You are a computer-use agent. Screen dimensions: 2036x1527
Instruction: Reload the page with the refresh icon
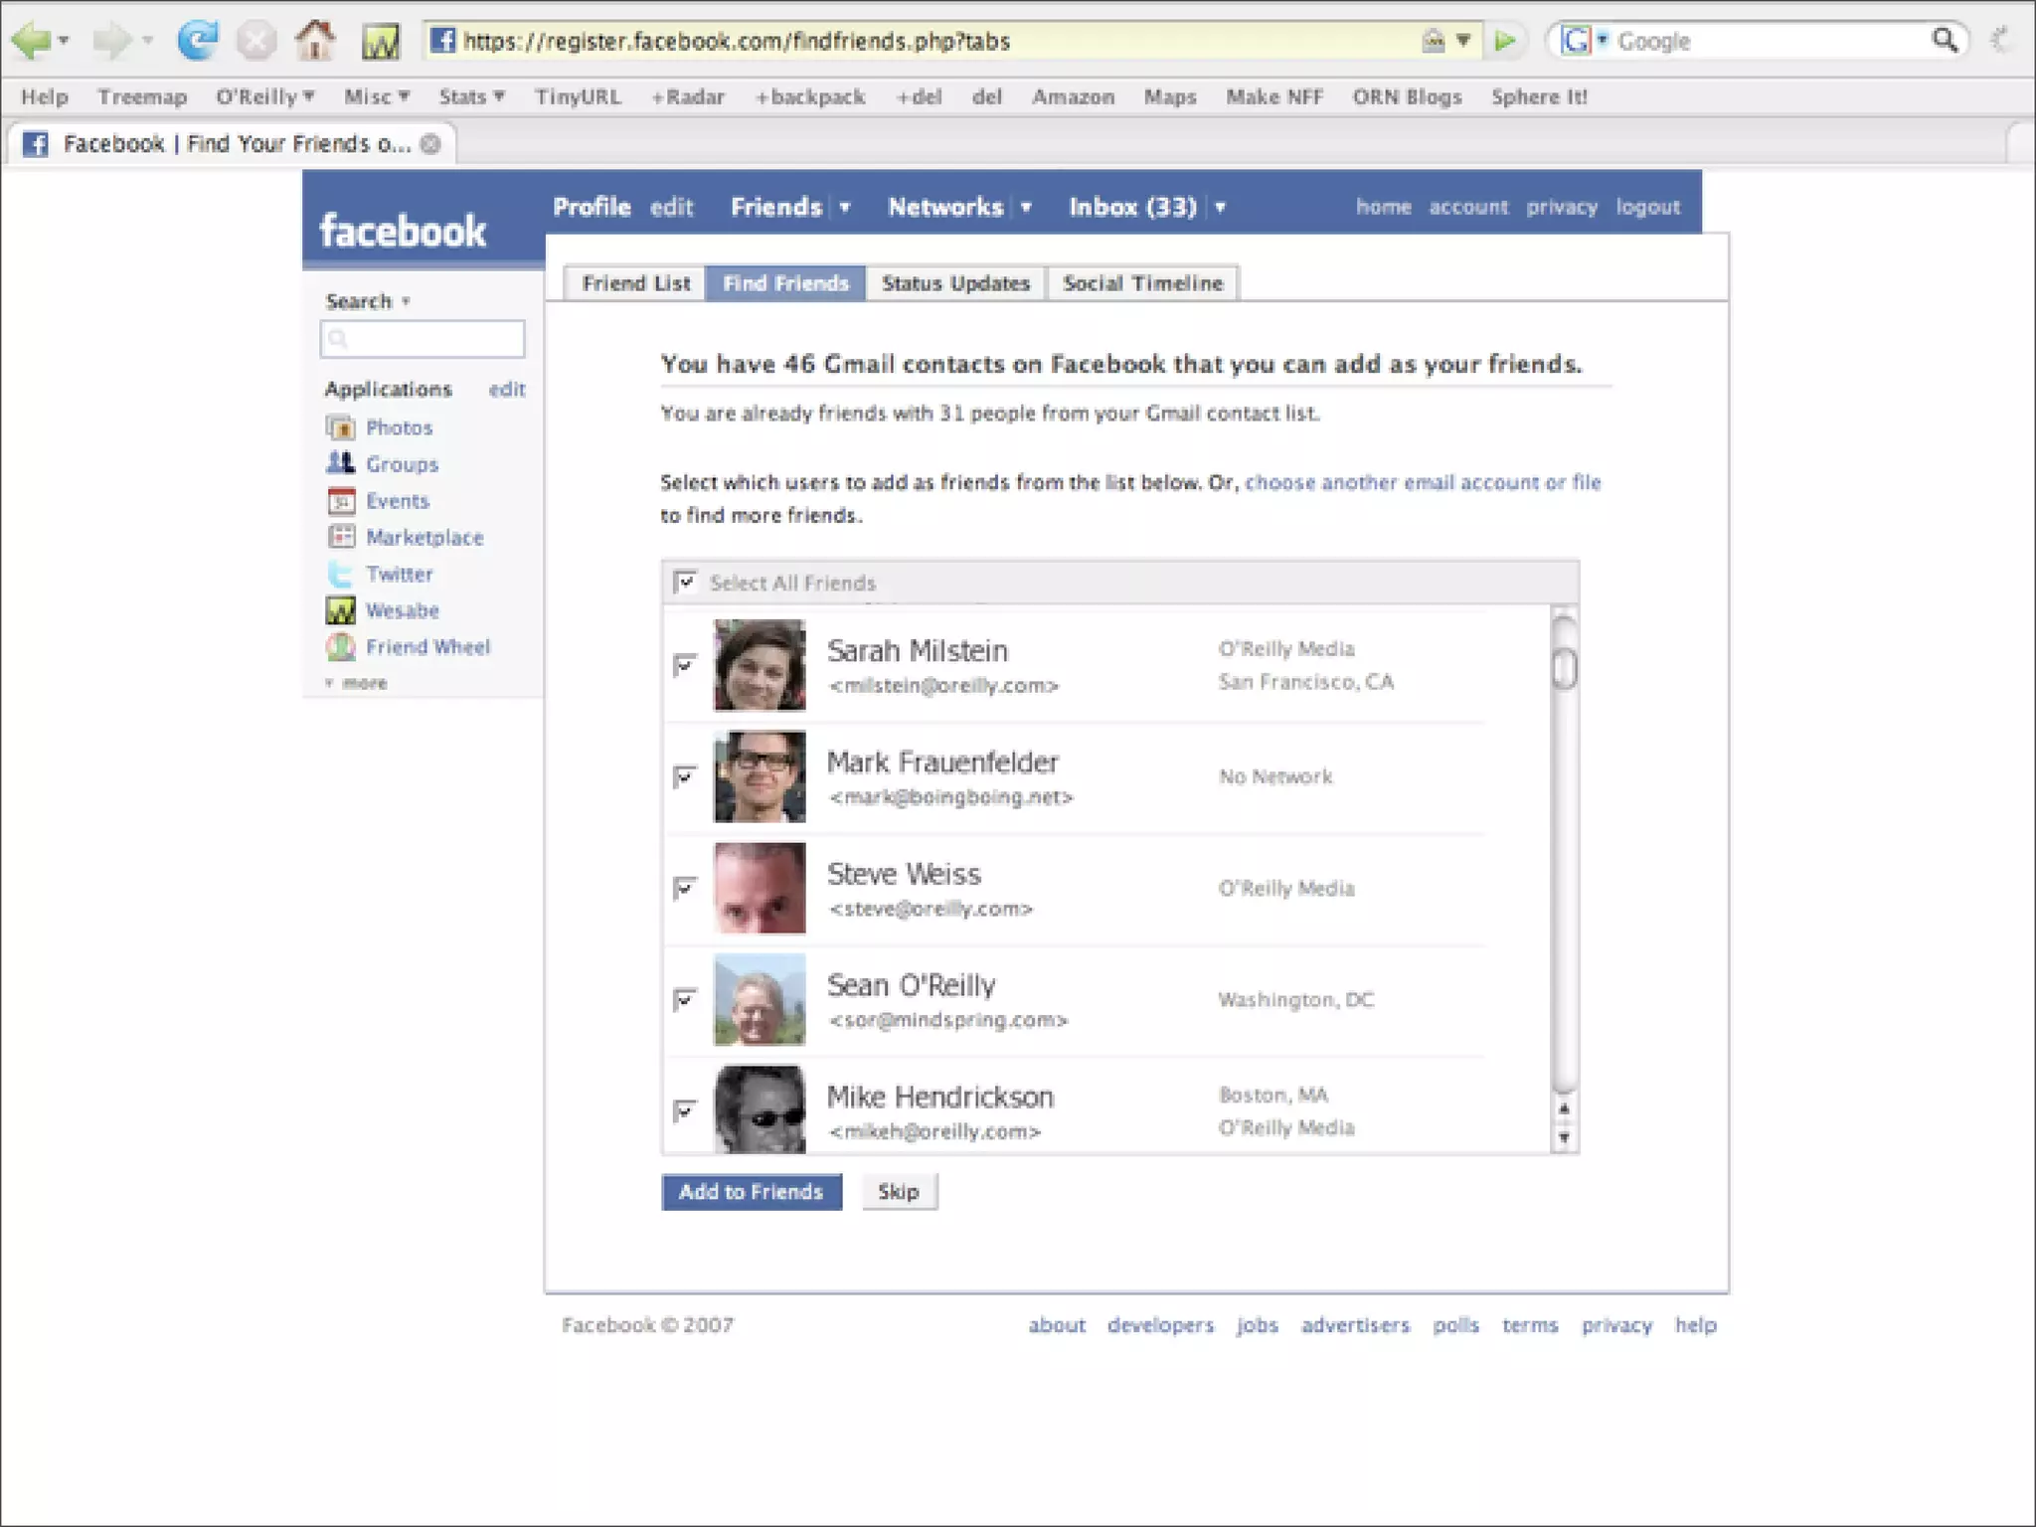click(198, 41)
